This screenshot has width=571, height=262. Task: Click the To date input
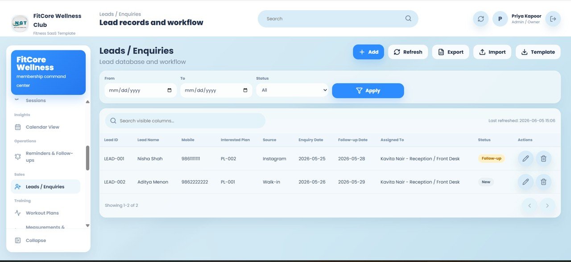pos(216,90)
